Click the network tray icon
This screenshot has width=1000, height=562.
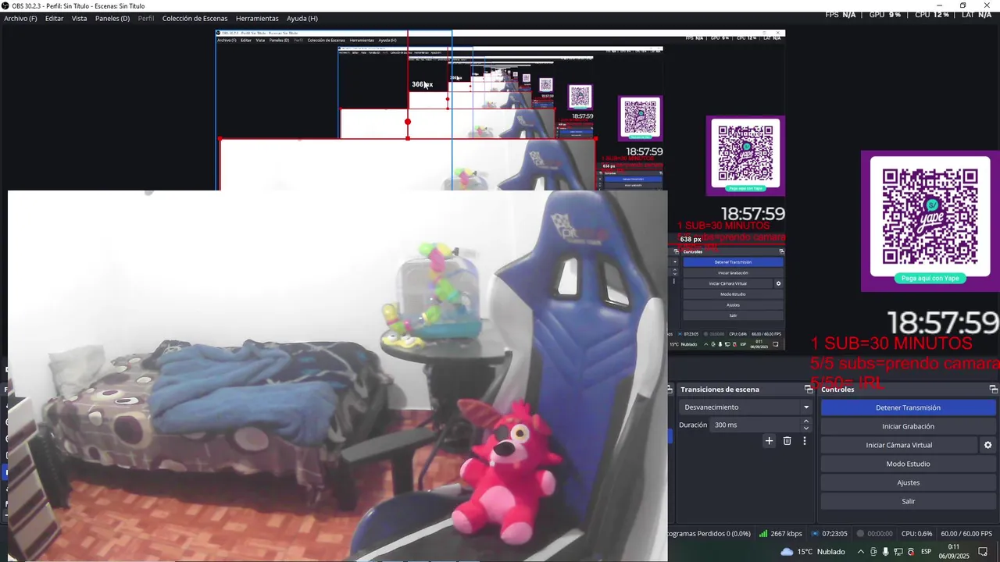click(898, 551)
